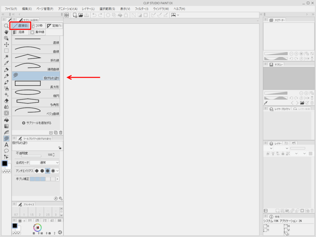Choose the strong anti-aliasing option
Screen dimensions: 316x237
53,171
